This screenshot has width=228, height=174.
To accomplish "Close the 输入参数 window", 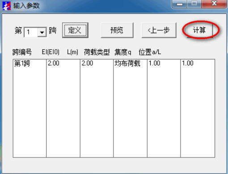I will pos(214,4).
